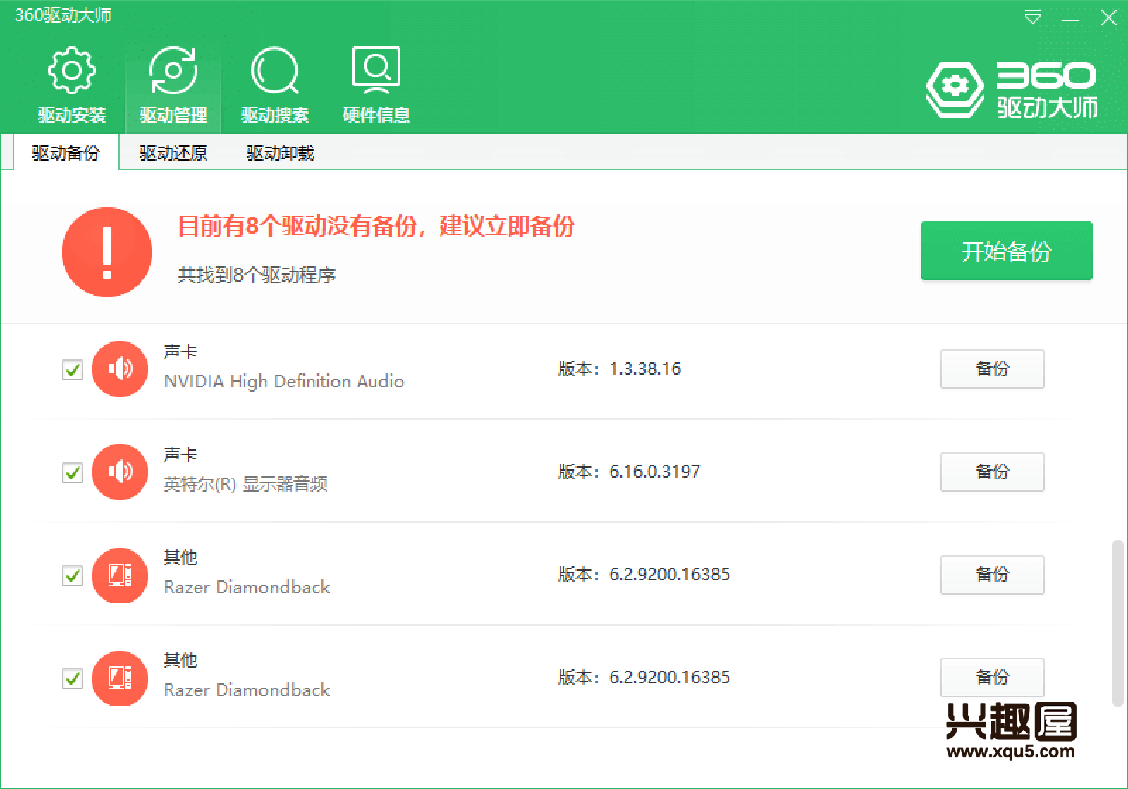Backup the 英特尔(R) 显示器音频 driver
This screenshot has height=789, width=1128.
[x=992, y=471]
